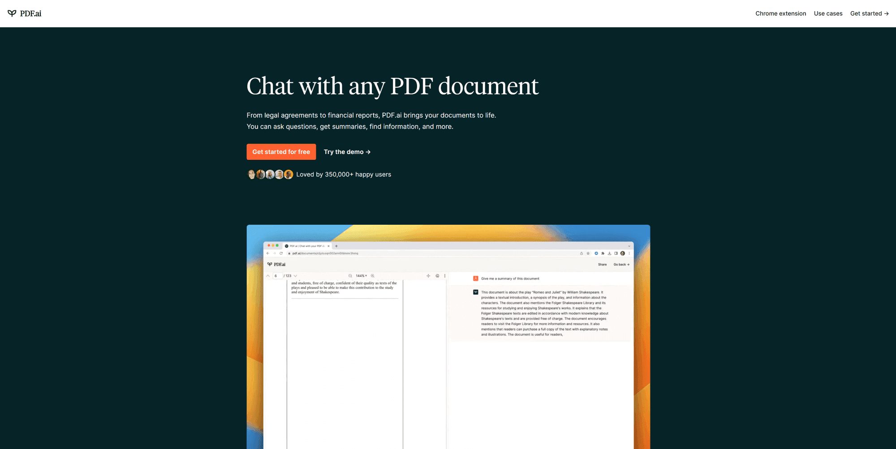Zoom in with the demo plus magnifier

(372, 276)
